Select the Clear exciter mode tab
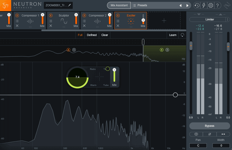The image size is (232, 150). click(105, 35)
